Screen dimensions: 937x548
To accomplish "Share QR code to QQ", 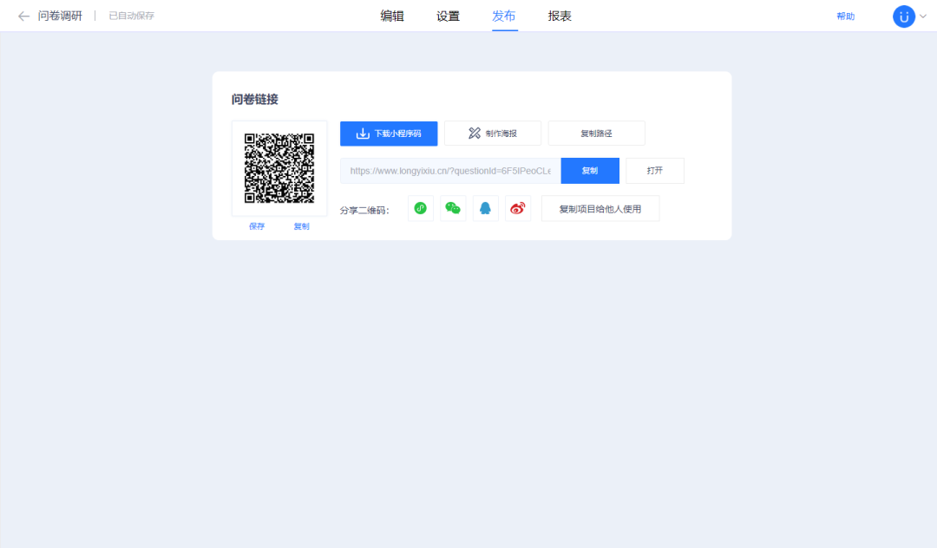I will click(x=485, y=208).
